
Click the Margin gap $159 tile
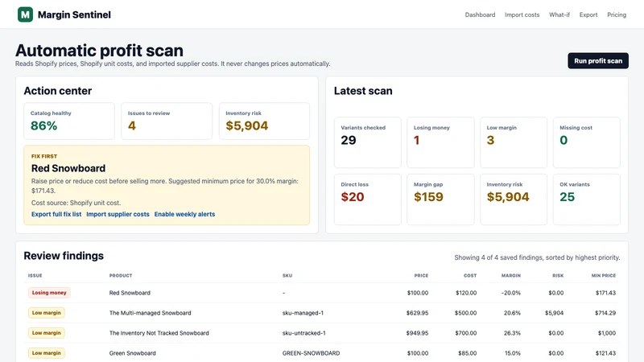point(440,200)
